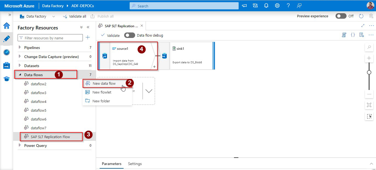Open the Settings gear in top bar

click(x=277, y=6)
